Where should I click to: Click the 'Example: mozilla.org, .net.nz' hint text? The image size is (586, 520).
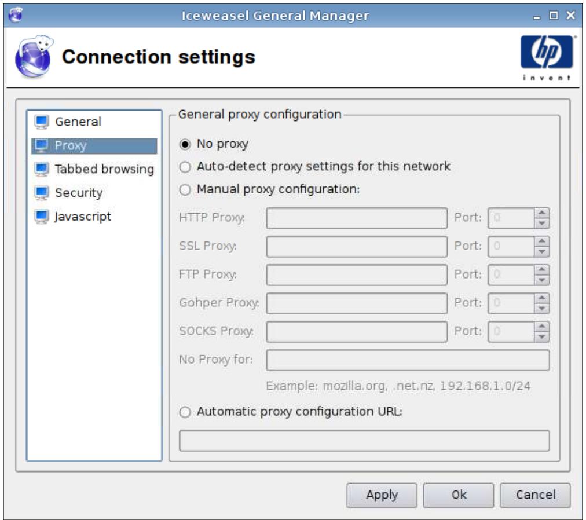pos(398,386)
